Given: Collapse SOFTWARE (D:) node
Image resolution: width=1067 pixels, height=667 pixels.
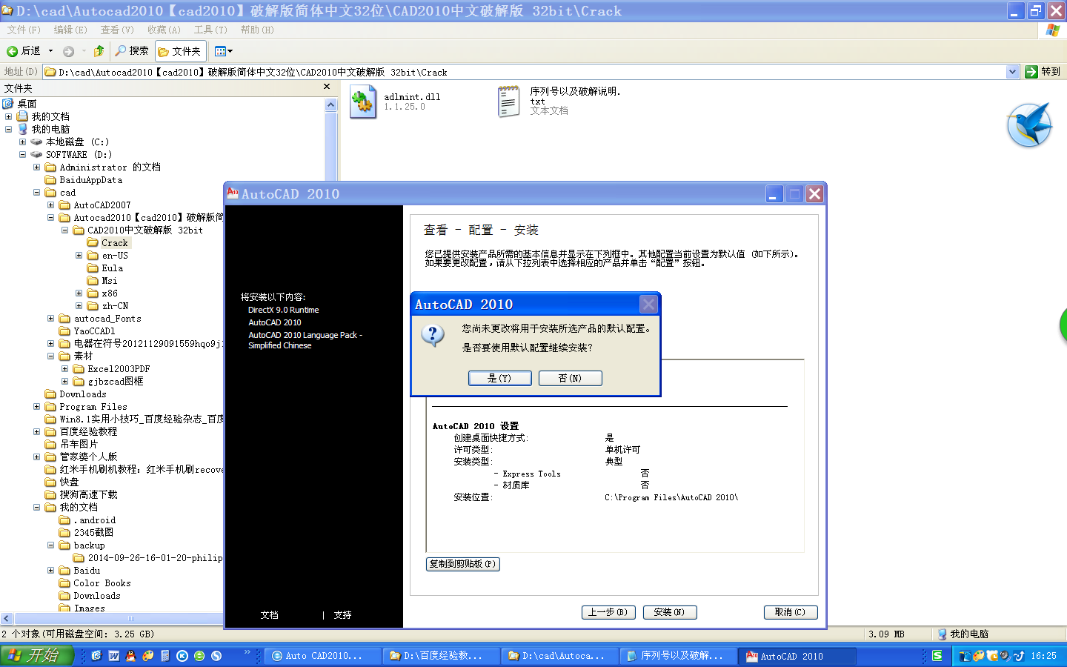Looking at the screenshot, I should (22, 154).
